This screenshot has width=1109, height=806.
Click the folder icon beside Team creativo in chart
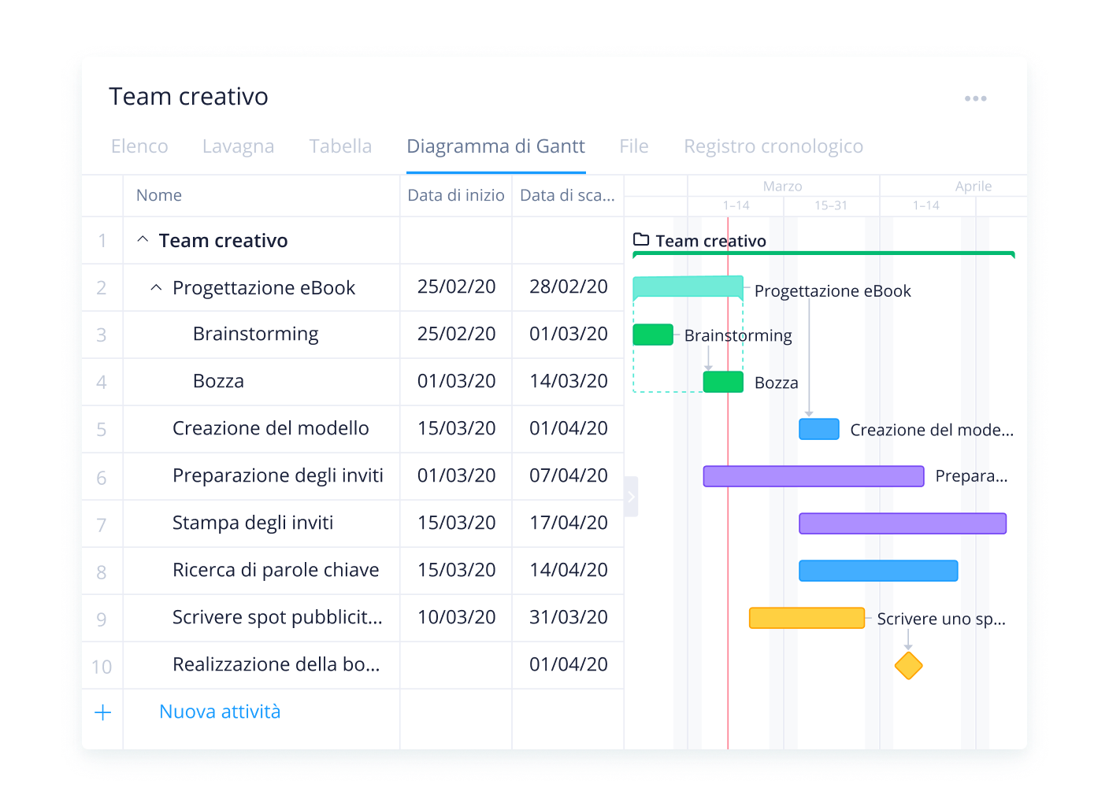tap(641, 239)
